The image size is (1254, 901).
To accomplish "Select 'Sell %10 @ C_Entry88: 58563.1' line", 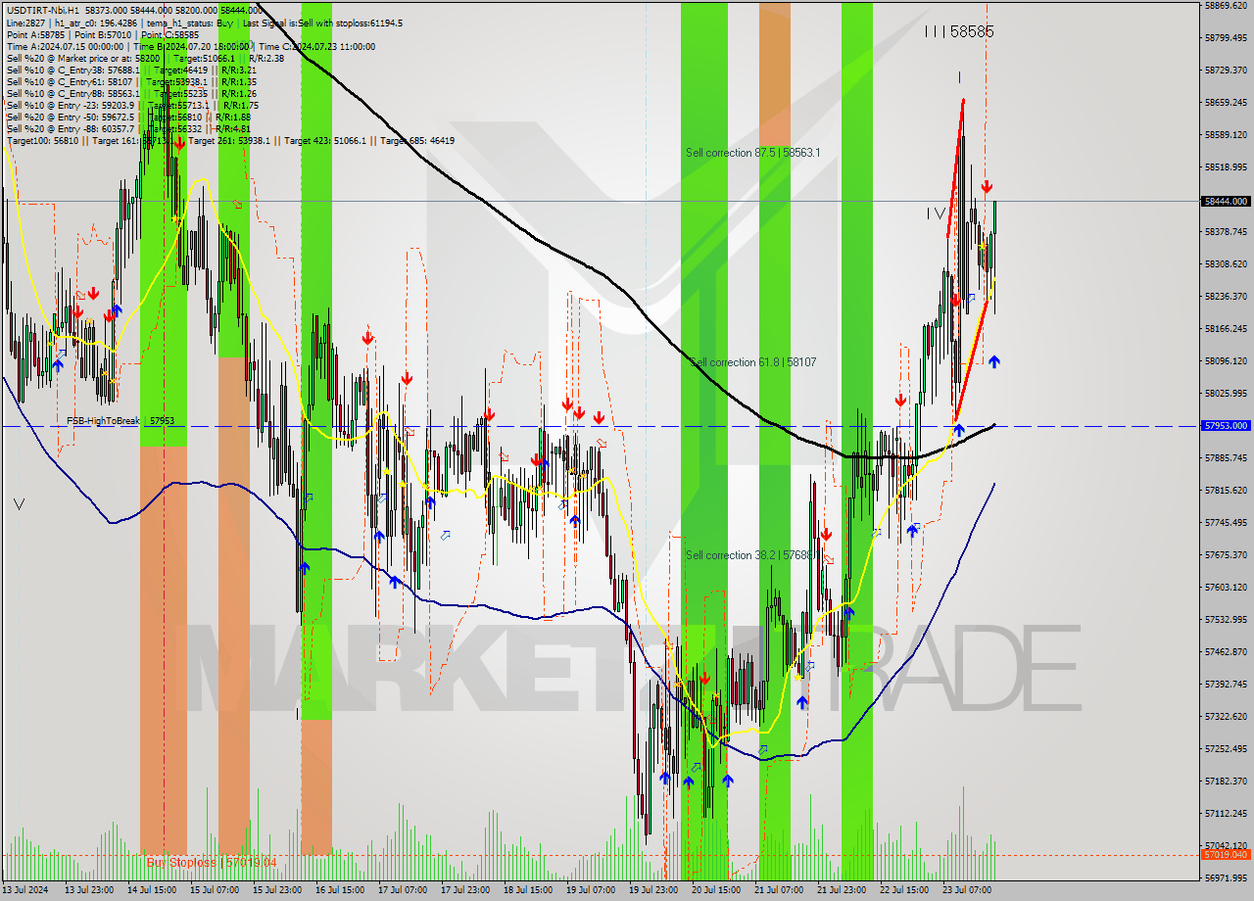I will (130, 93).
